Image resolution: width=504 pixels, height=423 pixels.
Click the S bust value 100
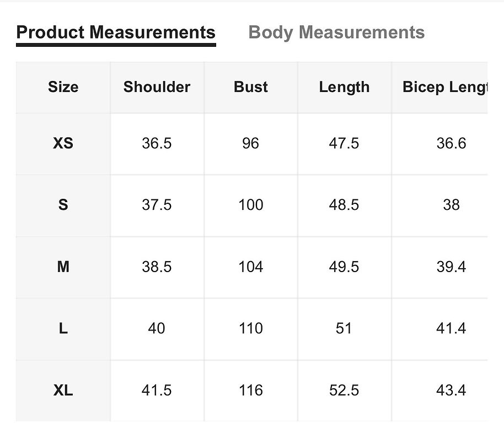251,205
